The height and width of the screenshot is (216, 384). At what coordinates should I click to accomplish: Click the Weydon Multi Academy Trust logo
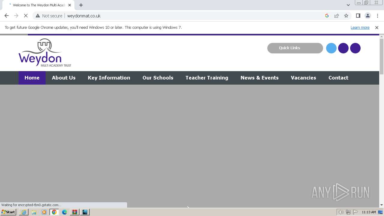(x=45, y=53)
